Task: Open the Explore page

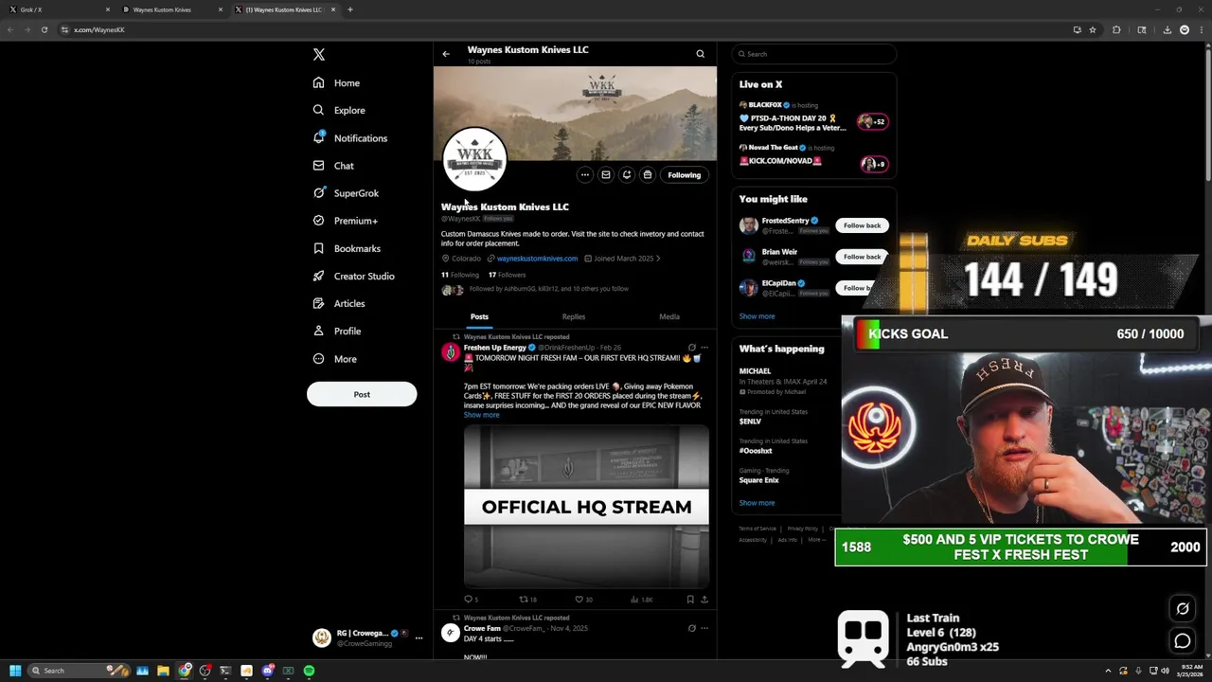Action: [x=339, y=111]
